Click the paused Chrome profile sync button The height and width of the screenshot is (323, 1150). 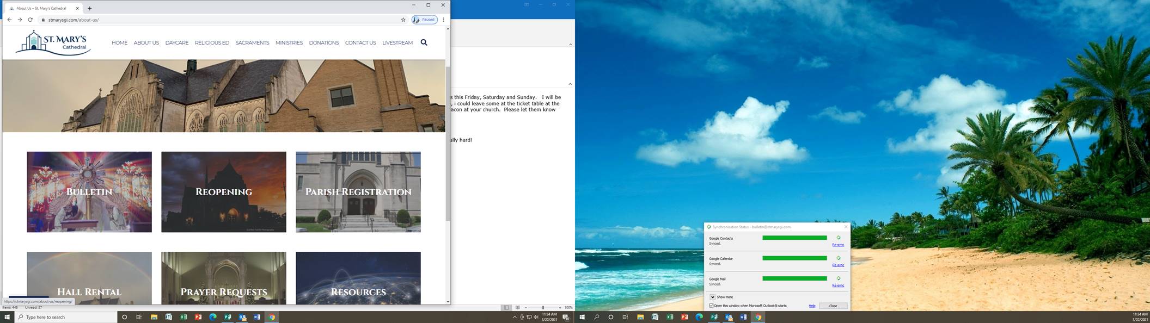[425, 20]
